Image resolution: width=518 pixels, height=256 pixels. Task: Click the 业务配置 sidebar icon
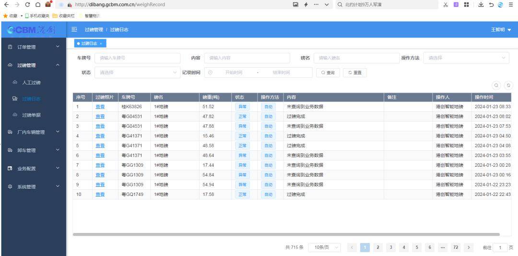coord(10,169)
